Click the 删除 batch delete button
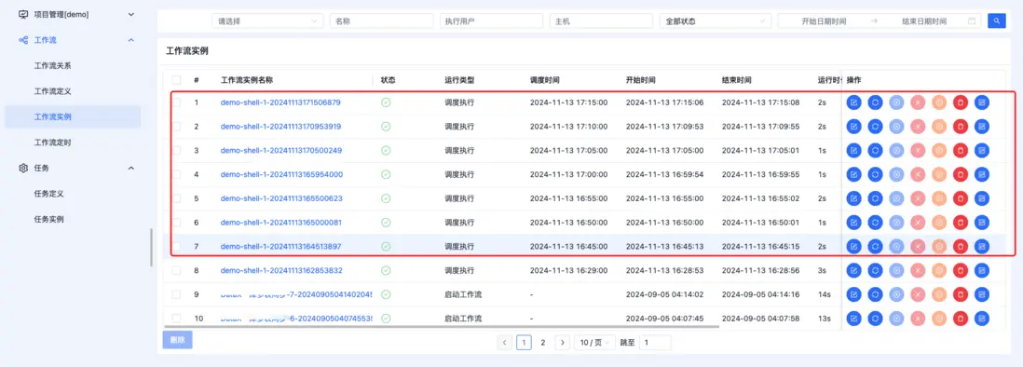This screenshot has height=367, width=1023. [177, 340]
